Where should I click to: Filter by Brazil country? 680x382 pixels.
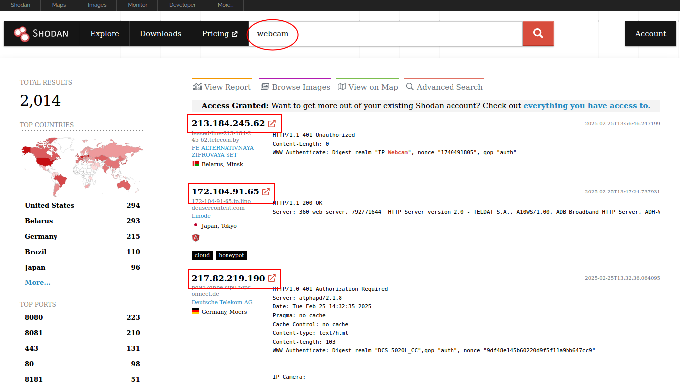pos(83,252)
